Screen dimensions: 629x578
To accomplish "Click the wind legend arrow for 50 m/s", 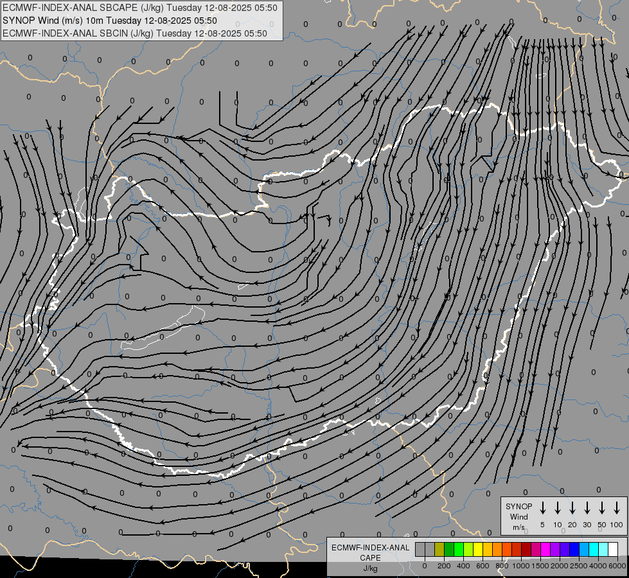I will [x=602, y=507].
